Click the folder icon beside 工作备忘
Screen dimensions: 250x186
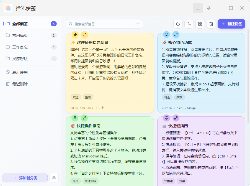(x=8, y=47)
